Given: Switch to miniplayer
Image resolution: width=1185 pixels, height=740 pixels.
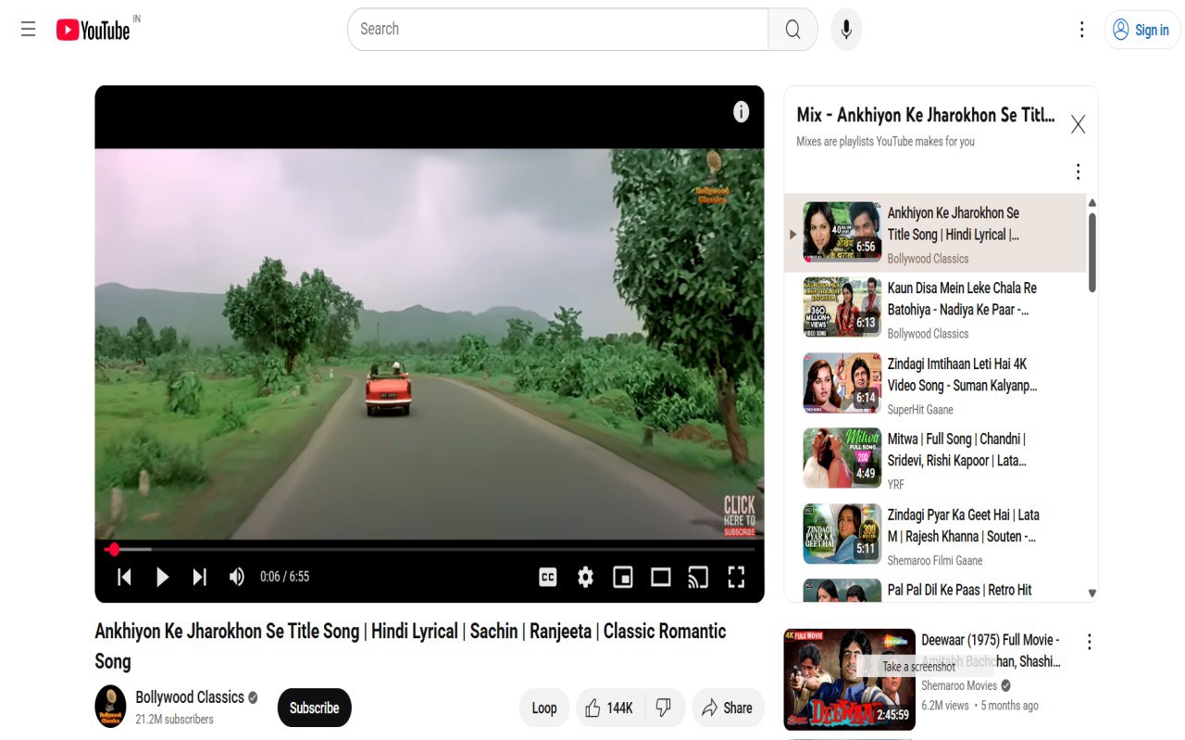Looking at the screenshot, I should pos(623,577).
